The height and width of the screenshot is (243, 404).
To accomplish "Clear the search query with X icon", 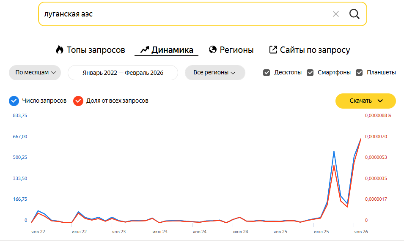I will pos(336,14).
